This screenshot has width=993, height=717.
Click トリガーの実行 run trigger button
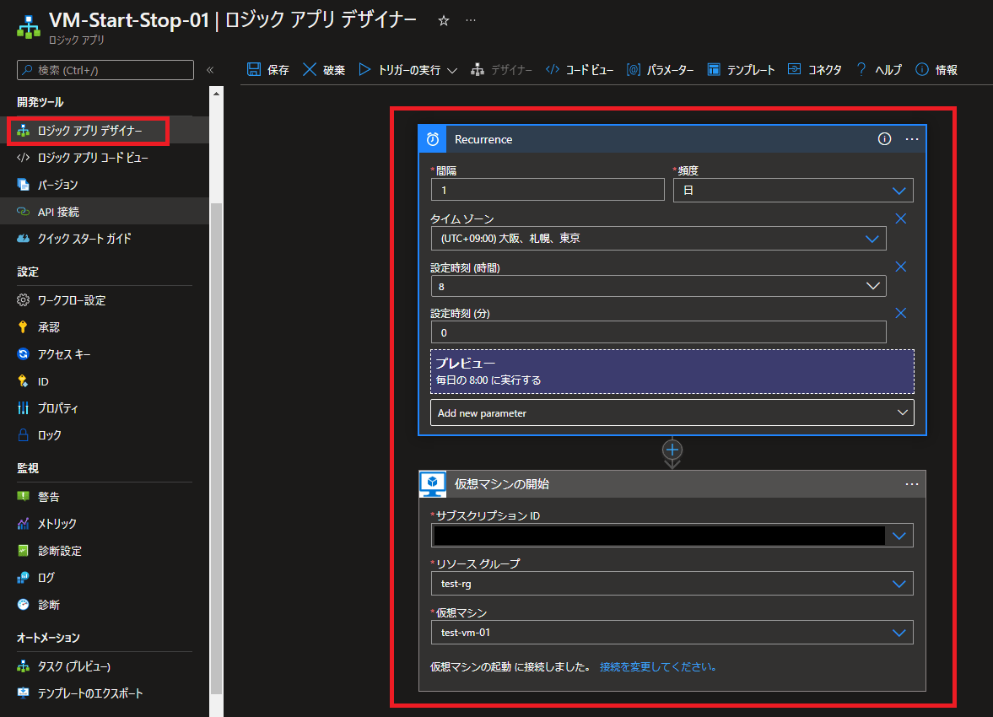(x=400, y=70)
